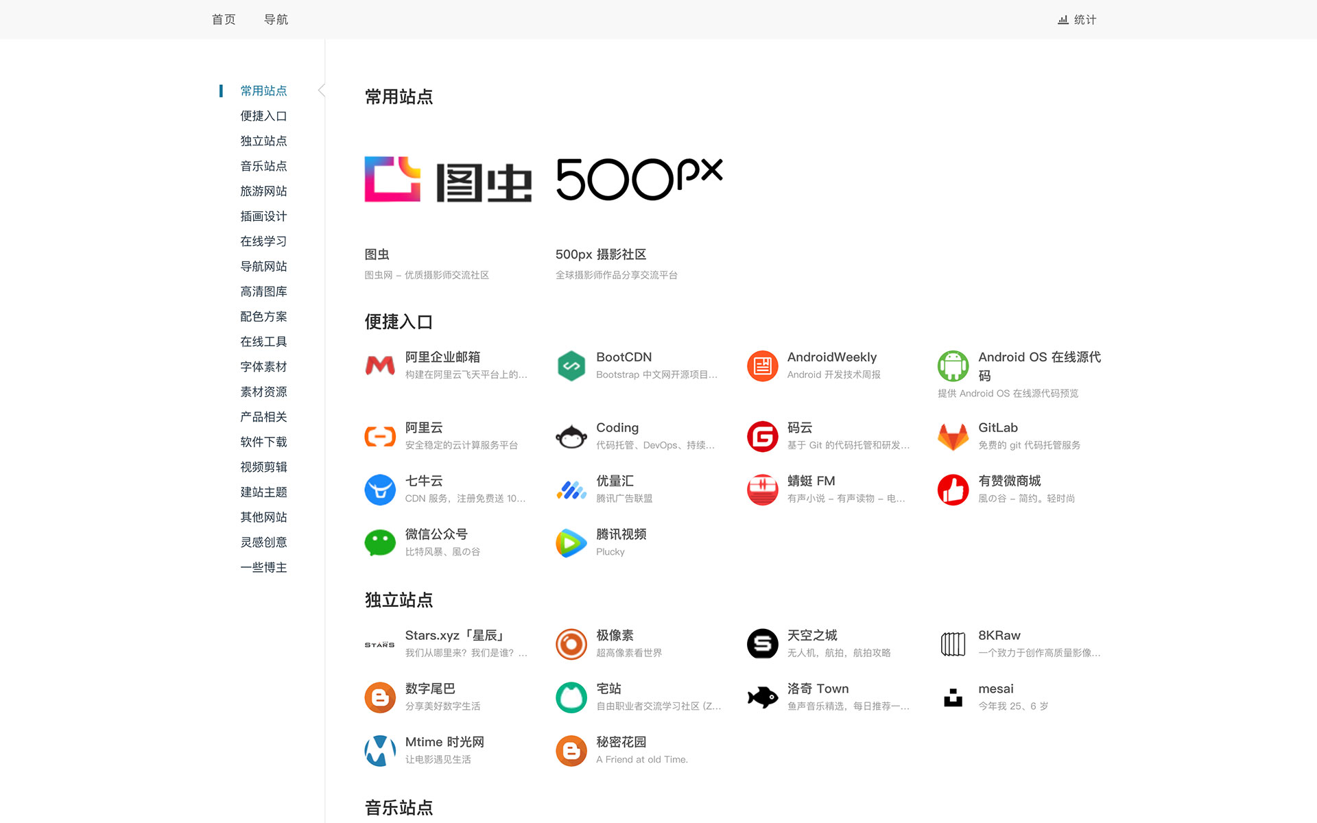
Task: Open 首页 in the top navigation
Action: pyautogui.click(x=224, y=20)
